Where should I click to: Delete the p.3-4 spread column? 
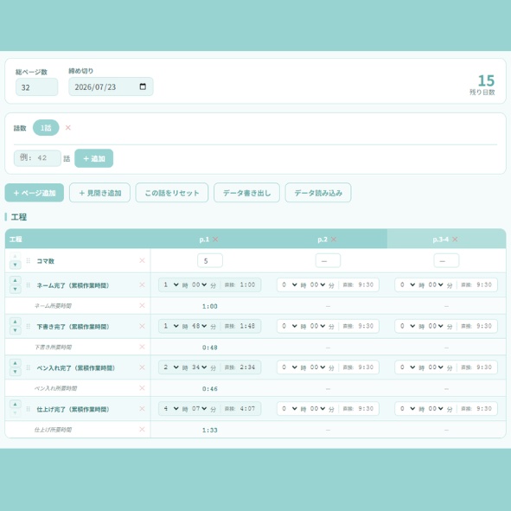pos(455,240)
